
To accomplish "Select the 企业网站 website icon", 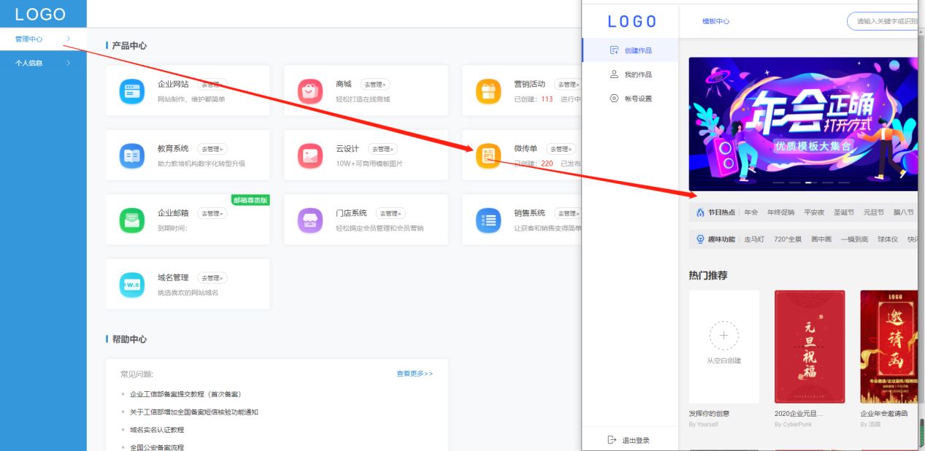I will [131, 89].
